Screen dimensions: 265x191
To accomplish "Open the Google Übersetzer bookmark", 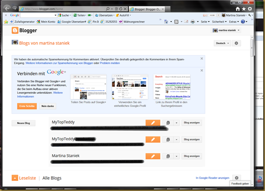I will 72,22.
